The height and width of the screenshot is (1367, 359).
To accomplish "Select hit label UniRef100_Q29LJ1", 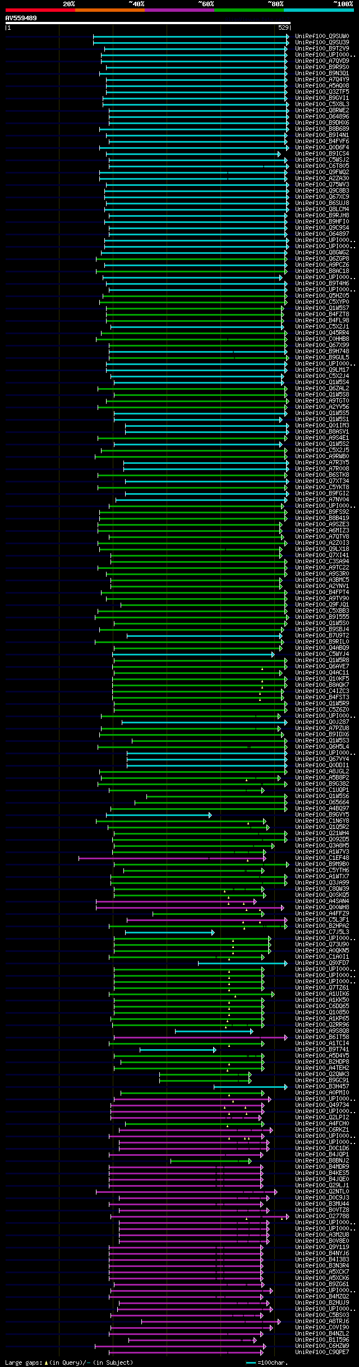I will coord(322,1186).
